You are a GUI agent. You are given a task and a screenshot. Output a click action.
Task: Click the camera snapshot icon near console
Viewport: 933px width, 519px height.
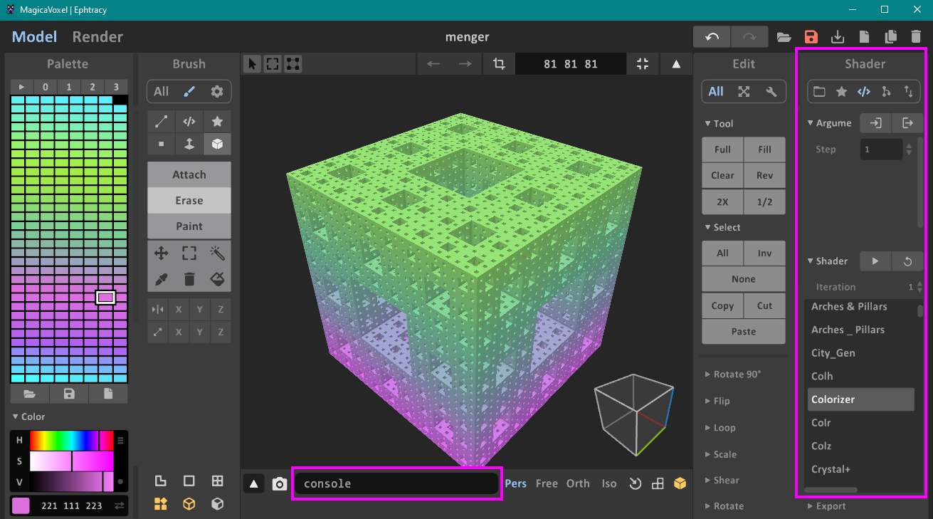[x=280, y=483]
